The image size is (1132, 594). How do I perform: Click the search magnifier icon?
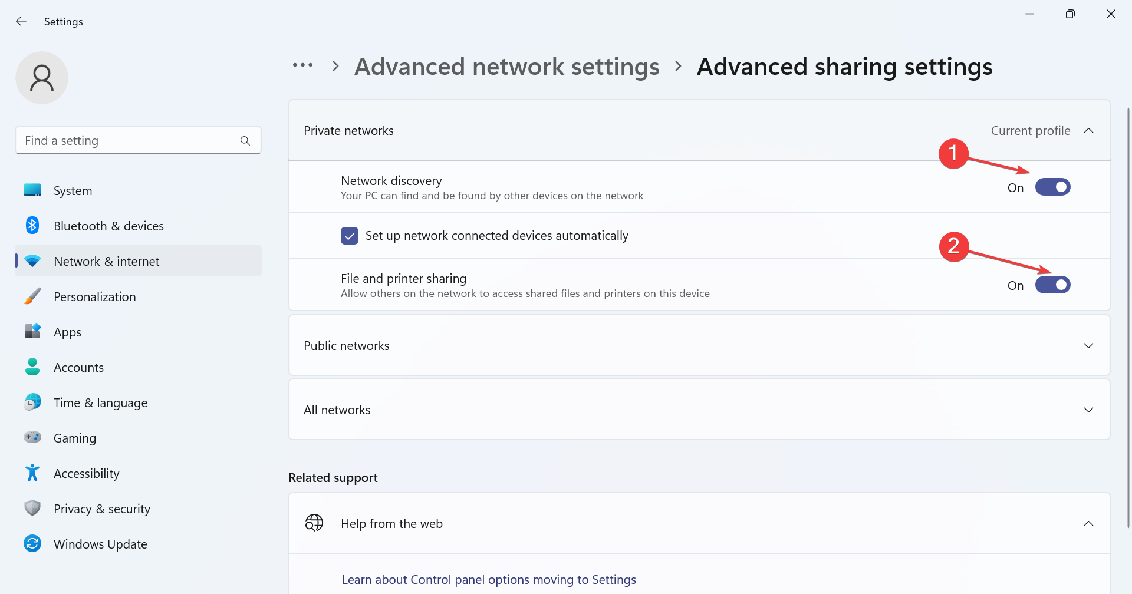(245, 141)
